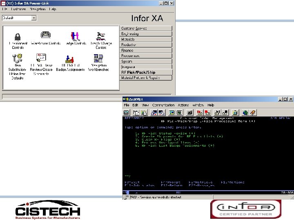Open Item Substitution Offline Item Defaults icon

click(x=17, y=58)
